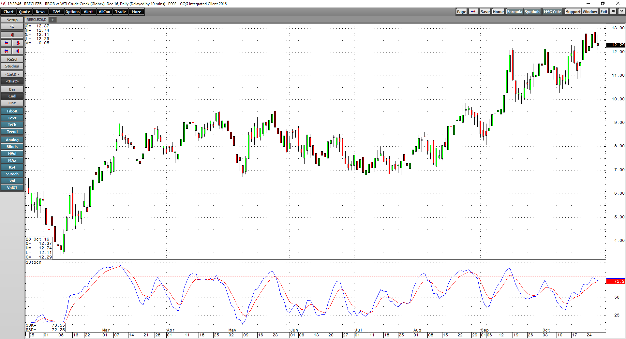The image size is (626, 339).
Task: Click the vertical compress arrows icon
Action: [18, 51]
